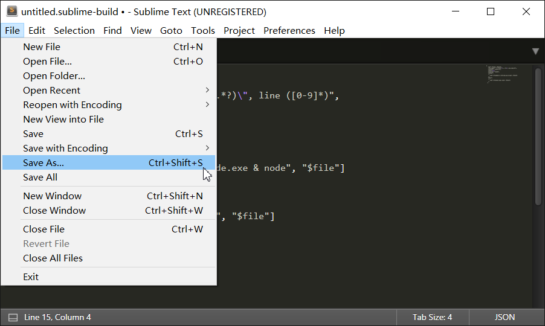Expand the Open Recent submenu
Viewport: 545px width, 326px height.
point(109,91)
